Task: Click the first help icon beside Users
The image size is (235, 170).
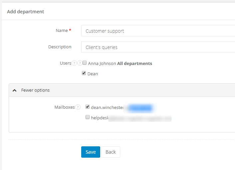Action: [x=75, y=63]
